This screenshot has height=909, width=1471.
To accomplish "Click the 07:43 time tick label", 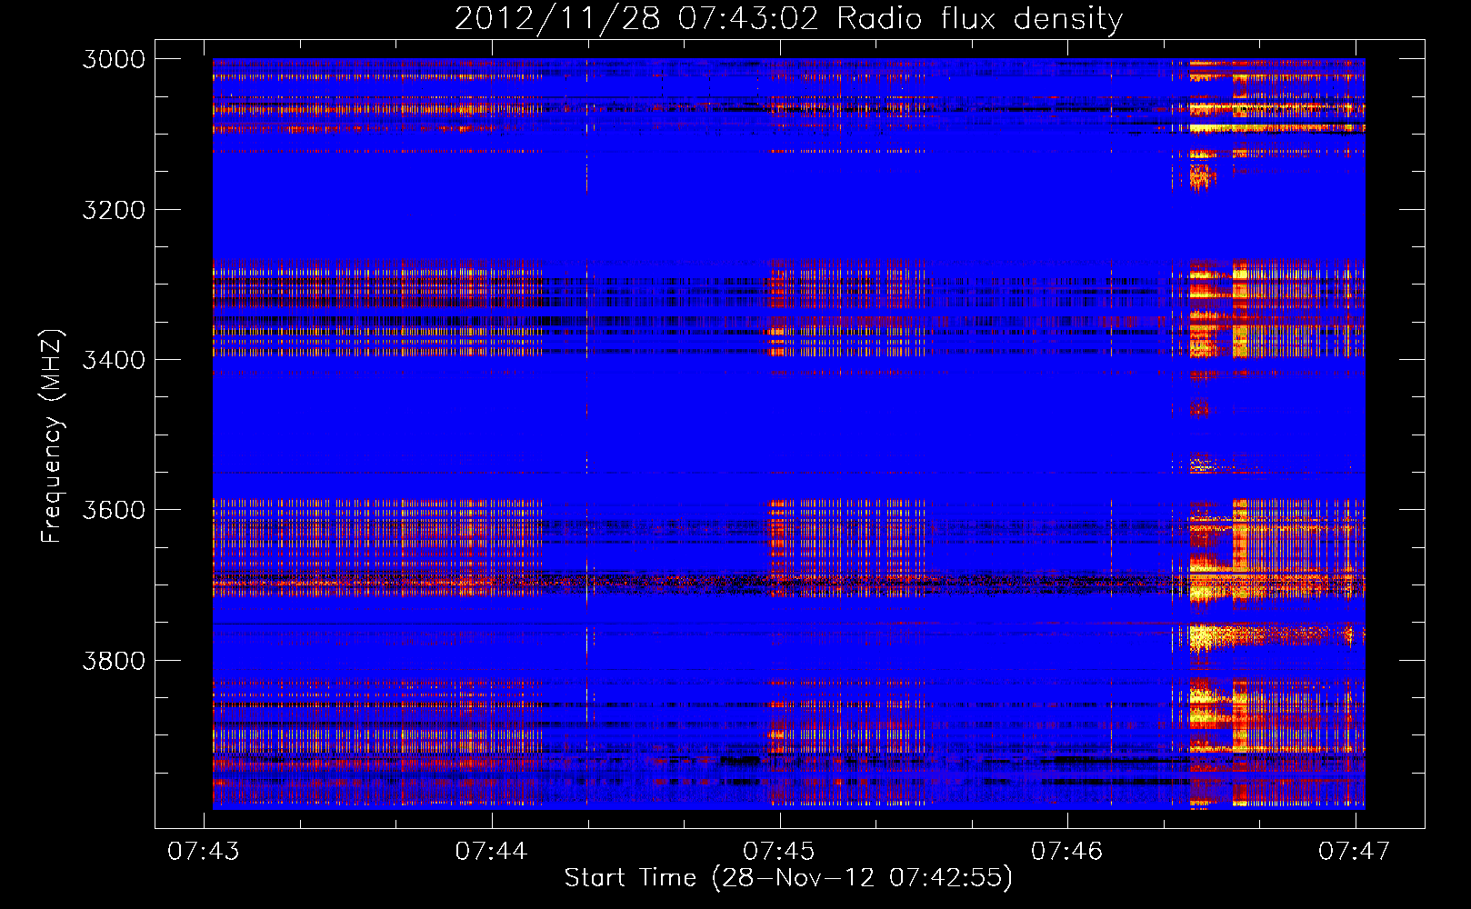I will pos(204,851).
